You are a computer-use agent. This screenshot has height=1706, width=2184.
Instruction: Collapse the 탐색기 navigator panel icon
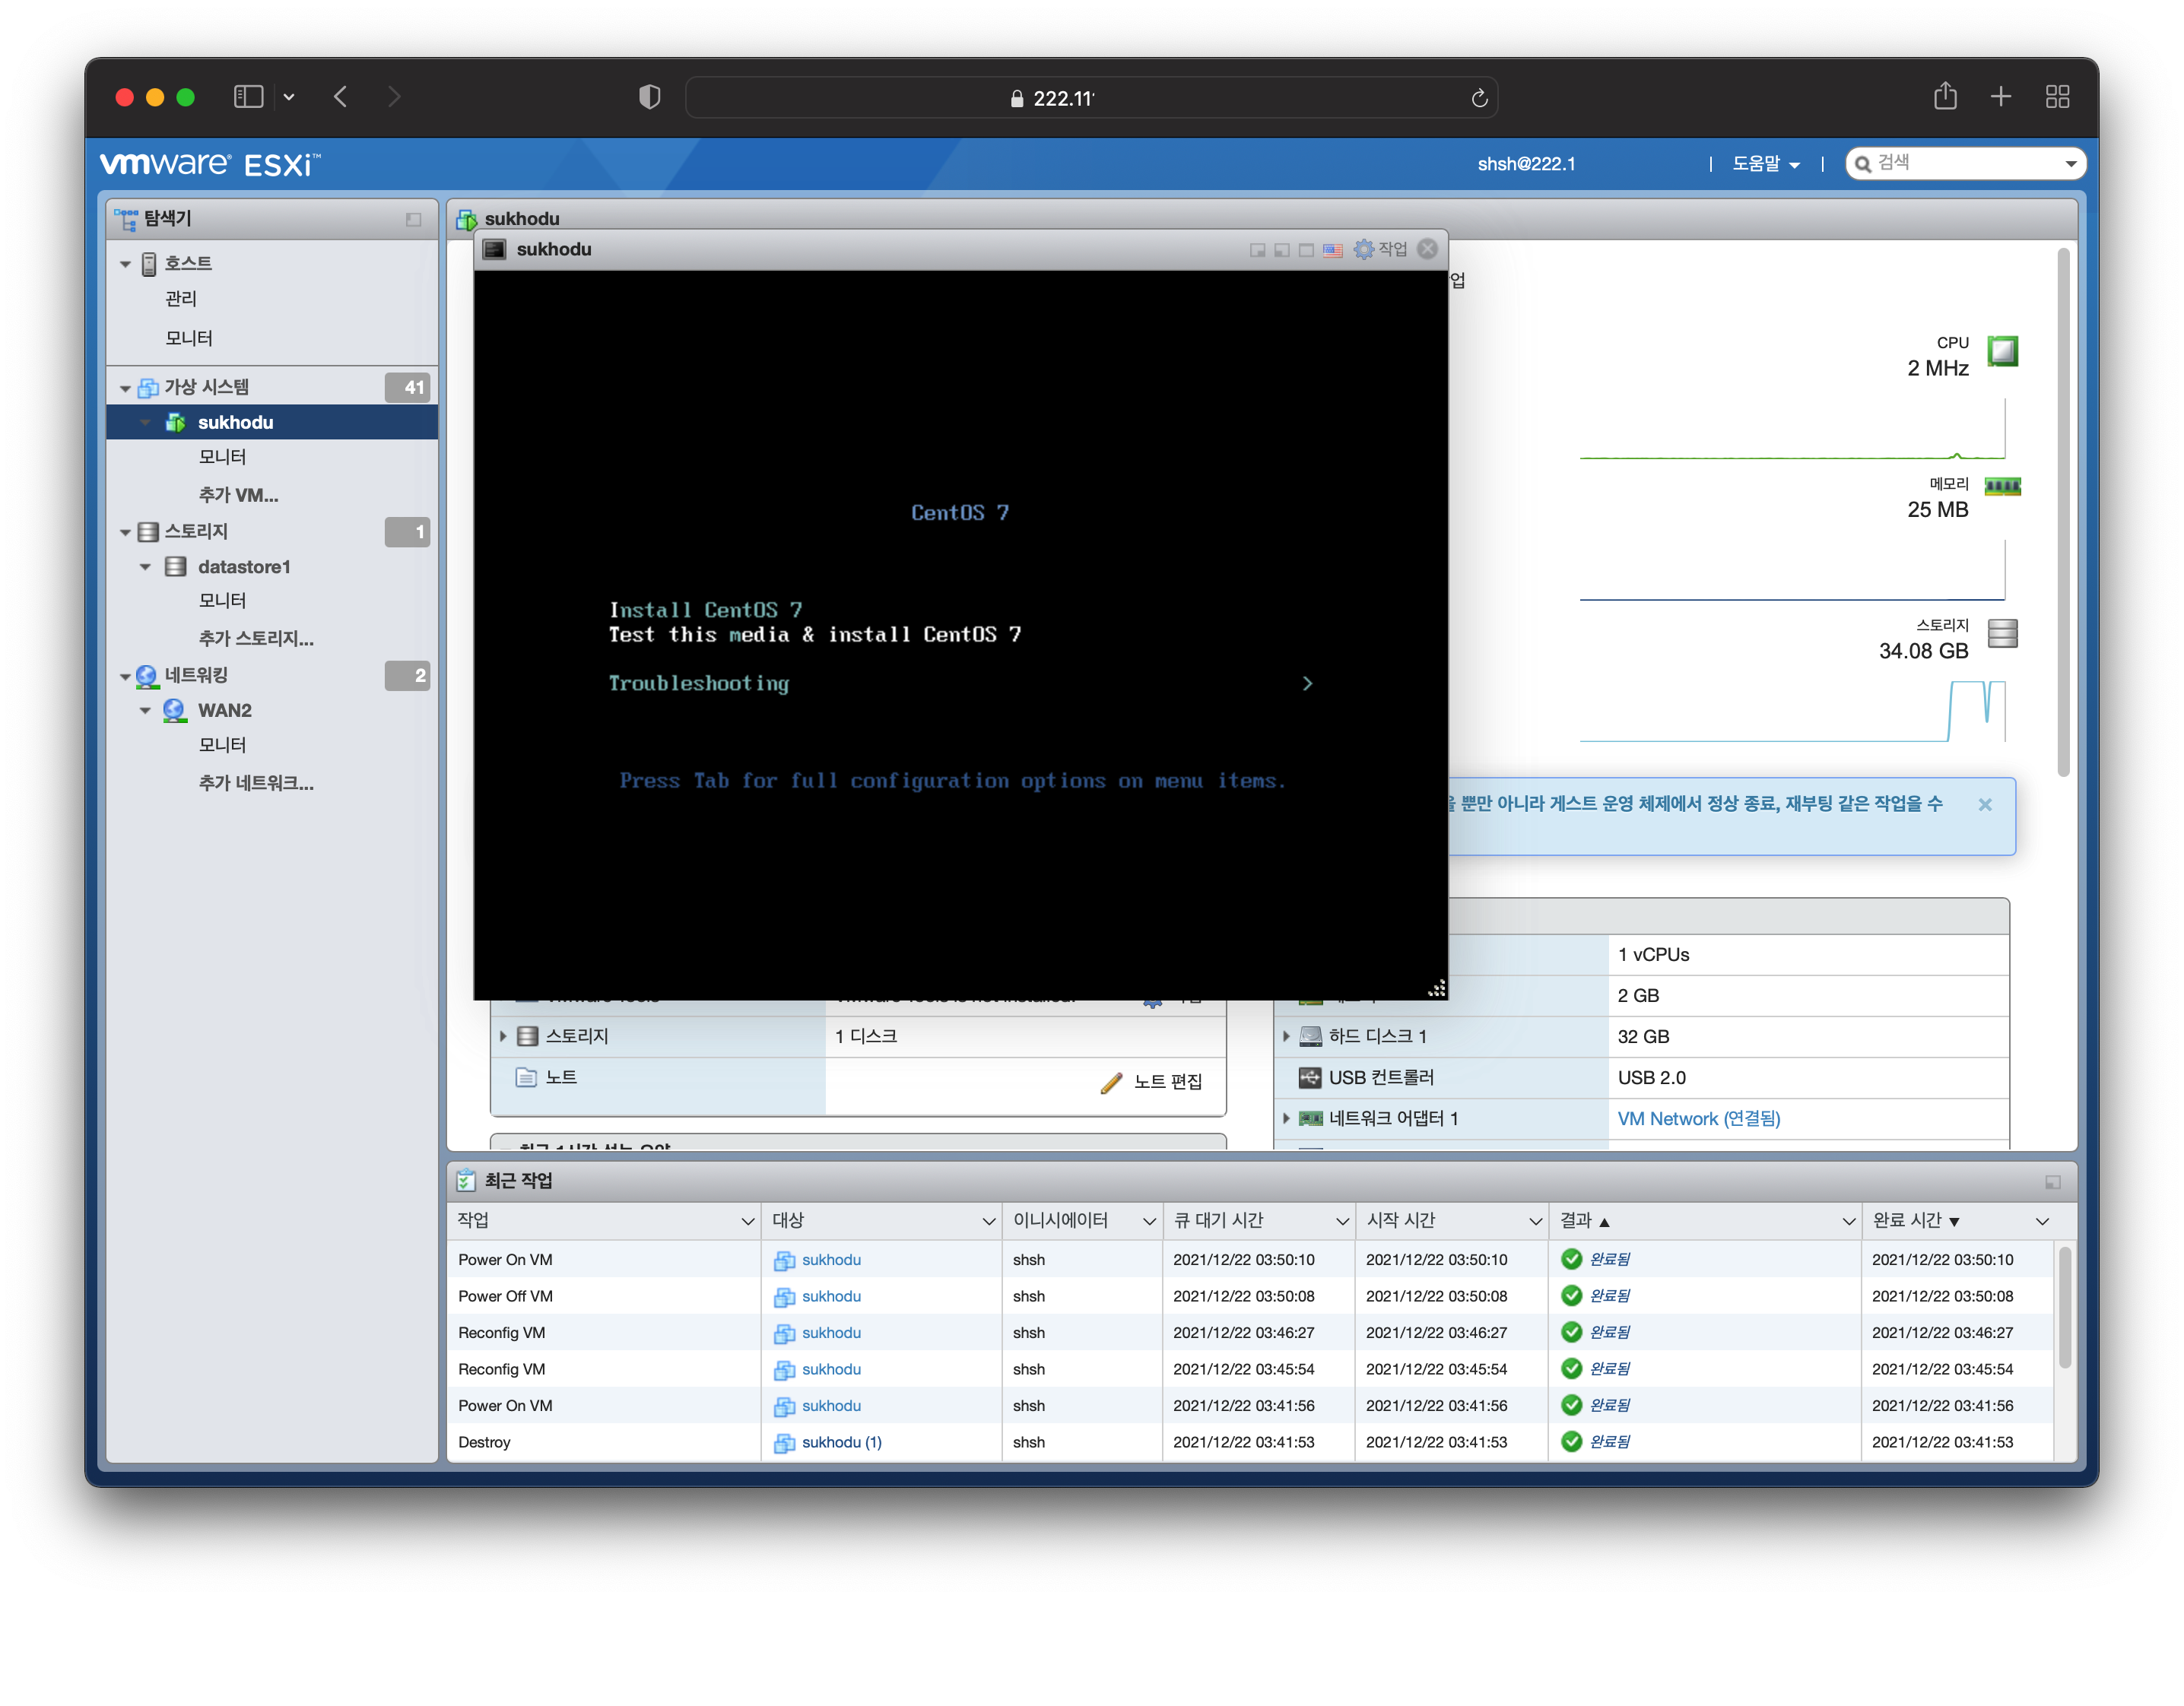(x=413, y=219)
